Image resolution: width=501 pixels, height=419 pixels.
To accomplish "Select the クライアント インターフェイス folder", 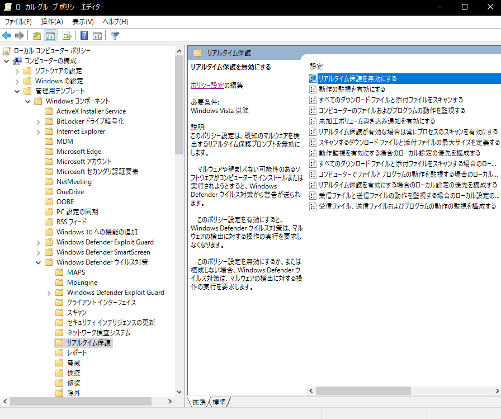I will tap(101, 302).
